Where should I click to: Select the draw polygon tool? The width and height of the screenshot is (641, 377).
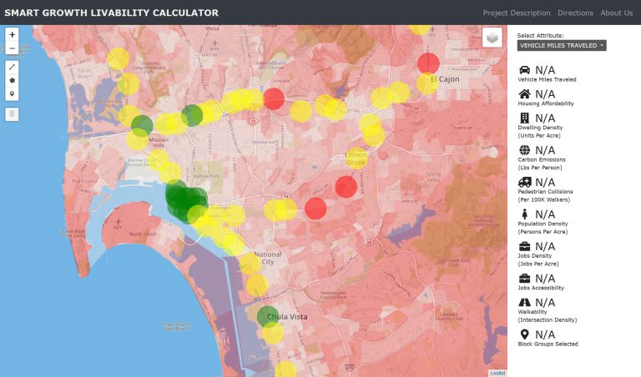click(12, 80)
